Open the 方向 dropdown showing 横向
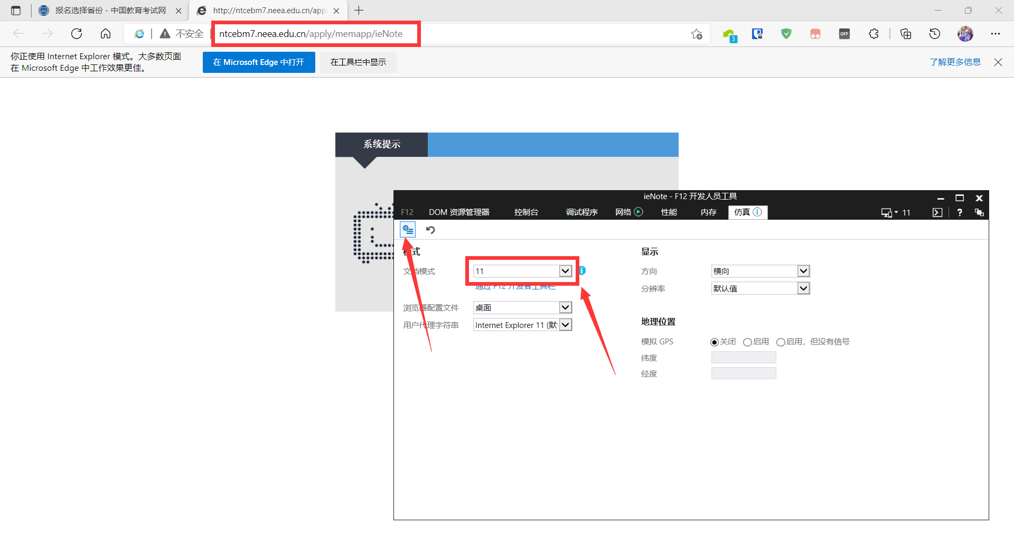Screen dimensions: 1014x544 click(803, 271)
